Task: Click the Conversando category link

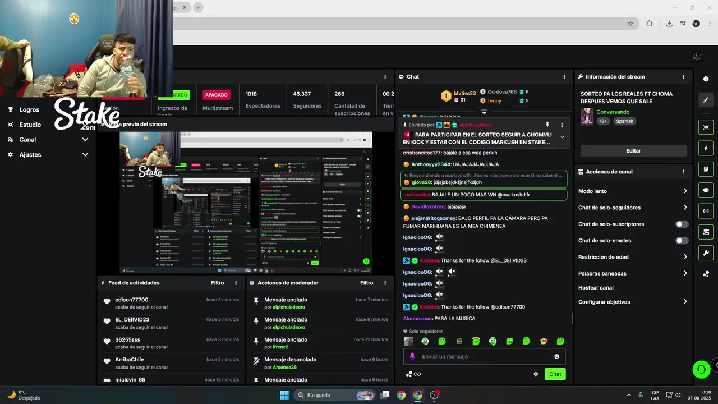Action: (613, 112)
